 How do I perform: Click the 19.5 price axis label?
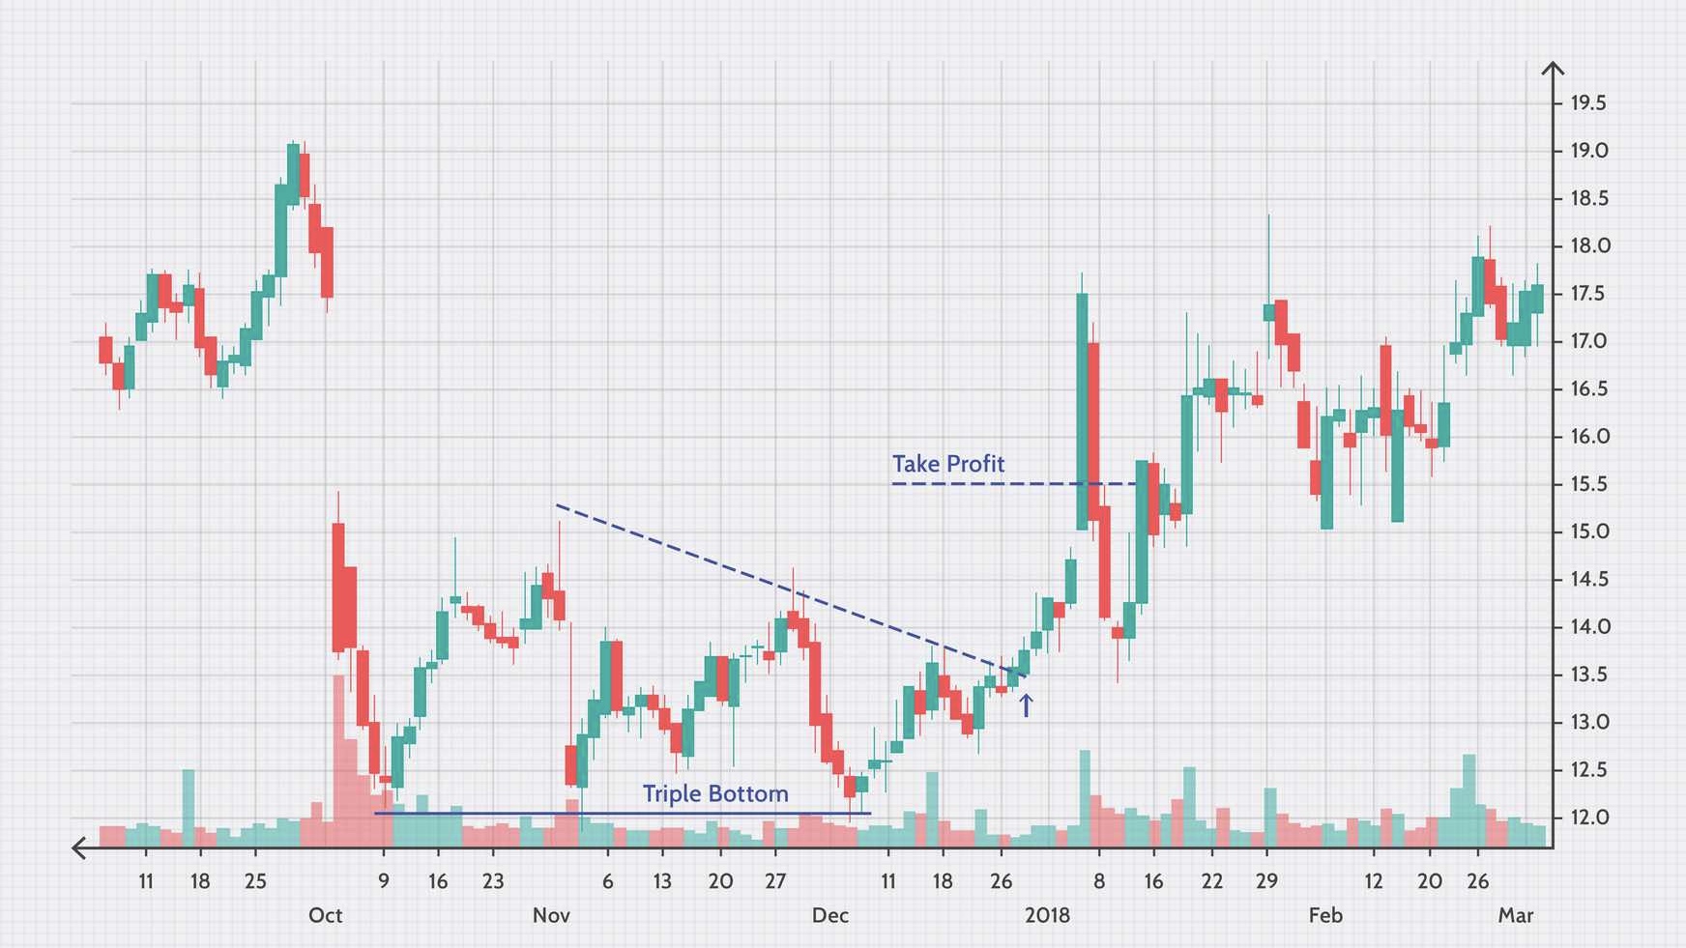click(1588, 103)
